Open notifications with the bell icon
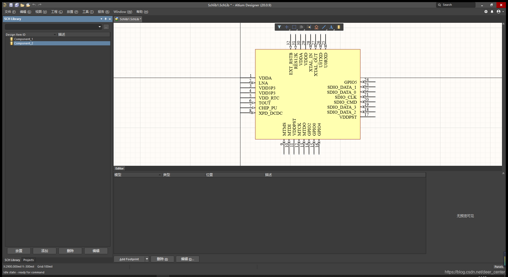508x277 pixels. (492, 12)
